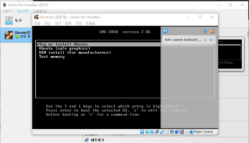249x143 pixels.
Task: Open 파일(F) menu in VirtualBox Manager
Action: (x=8, y=11)
